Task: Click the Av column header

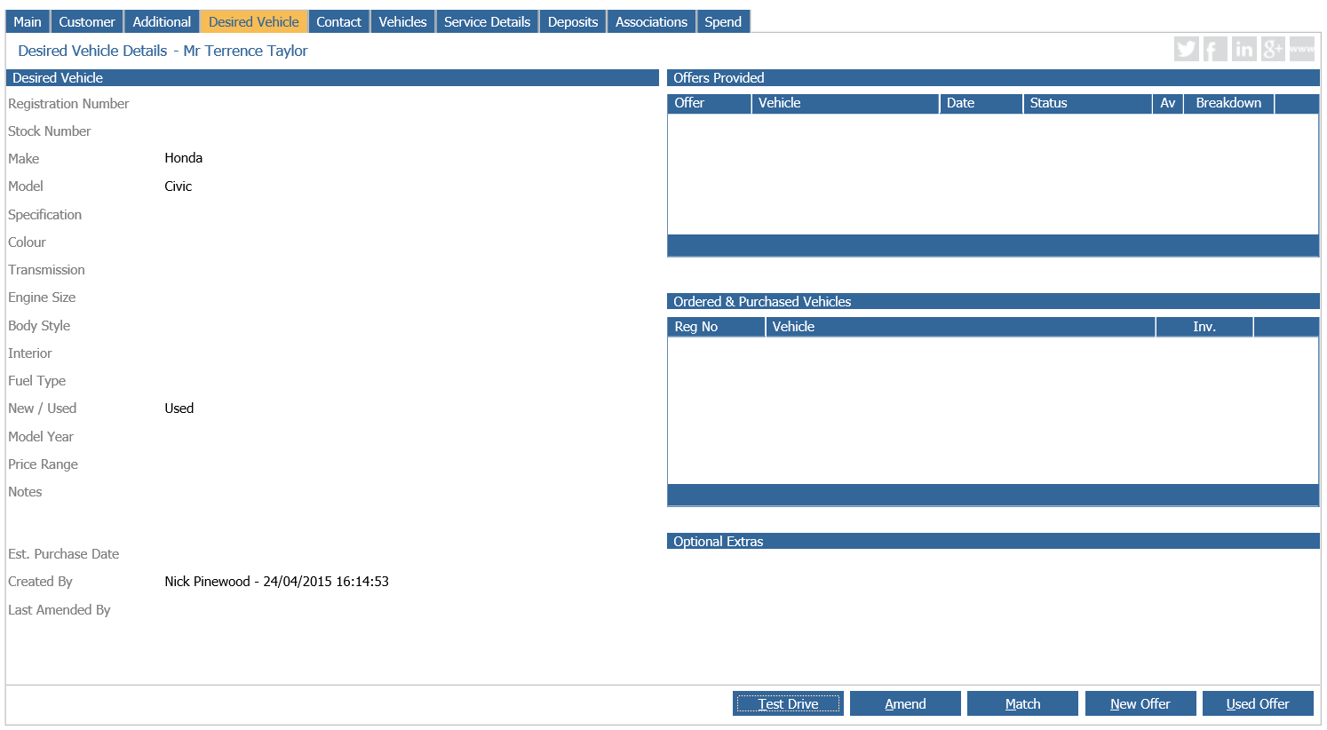Action: pyautogui.click(x=1168, y=103)
